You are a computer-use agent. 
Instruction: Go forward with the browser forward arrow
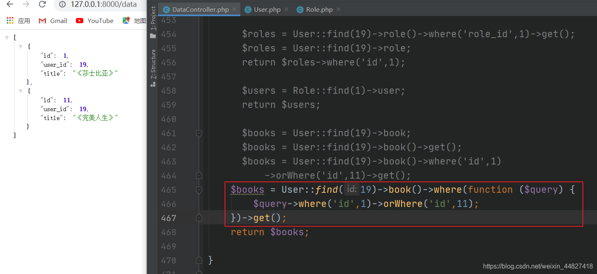(26, 4)
